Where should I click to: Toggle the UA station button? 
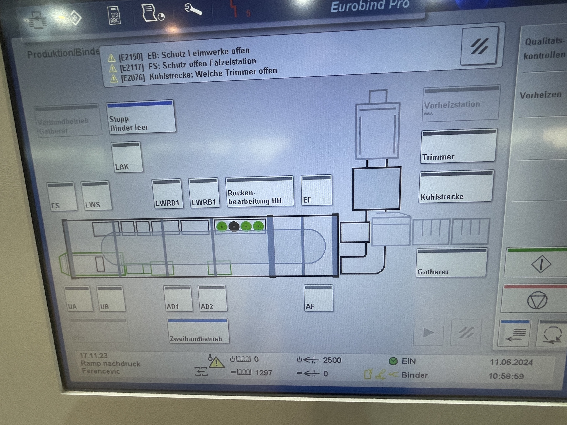pyautogui.click(x=78, y=299)
